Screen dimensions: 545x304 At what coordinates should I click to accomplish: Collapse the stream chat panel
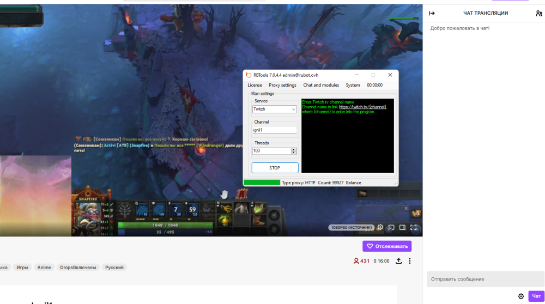432,13
